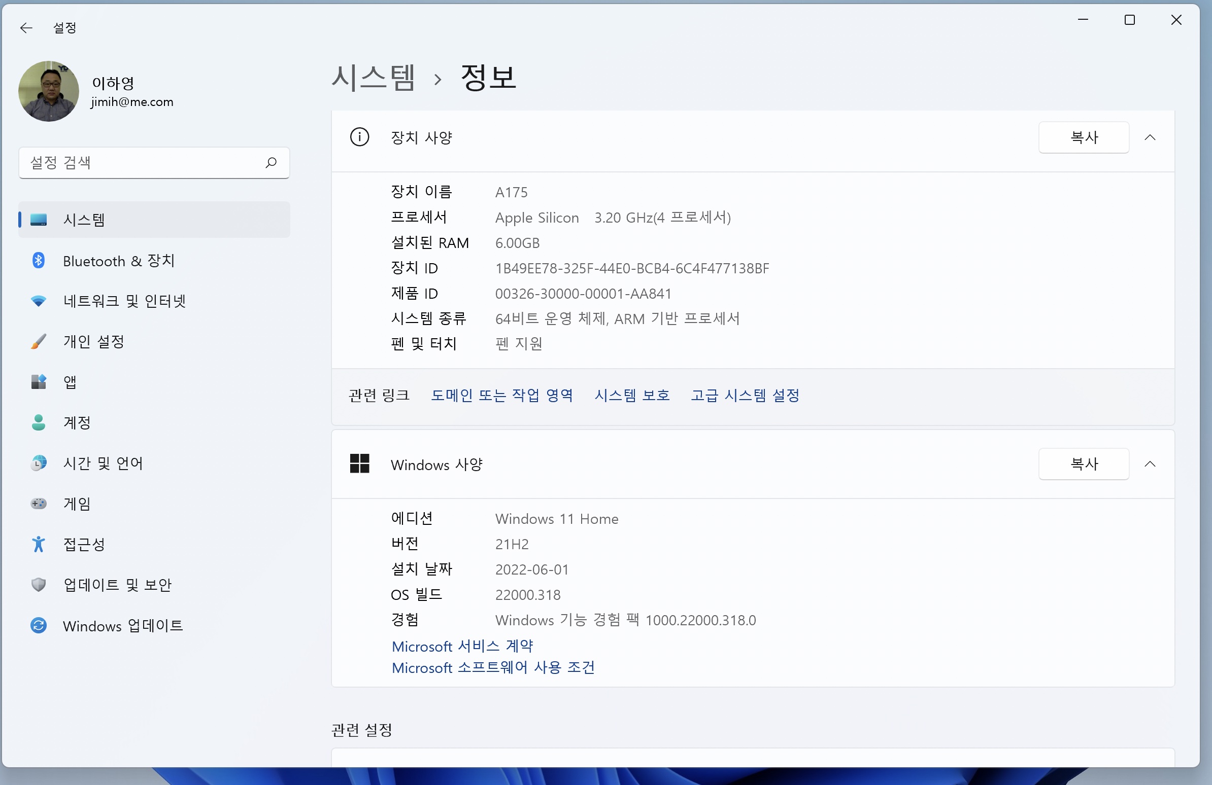The height and width of the screenshot is (785, 1212).
Task: Select 64비트 운영 체제 system type text
Action: click(x=618, y=319)
